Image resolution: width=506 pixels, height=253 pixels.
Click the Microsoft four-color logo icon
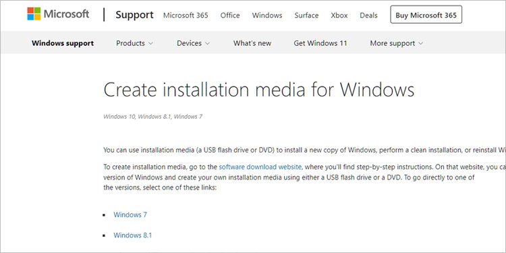[34, 14]
